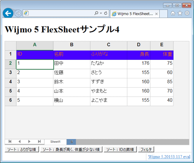Select column A header

(35, 46)
